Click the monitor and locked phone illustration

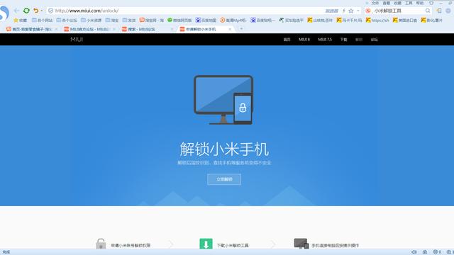223,100
